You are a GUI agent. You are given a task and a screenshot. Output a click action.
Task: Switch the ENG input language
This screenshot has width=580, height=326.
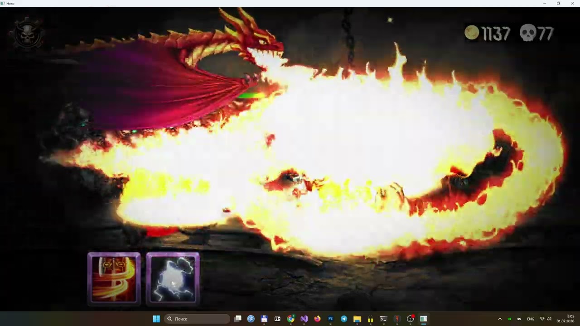(531, 319)
